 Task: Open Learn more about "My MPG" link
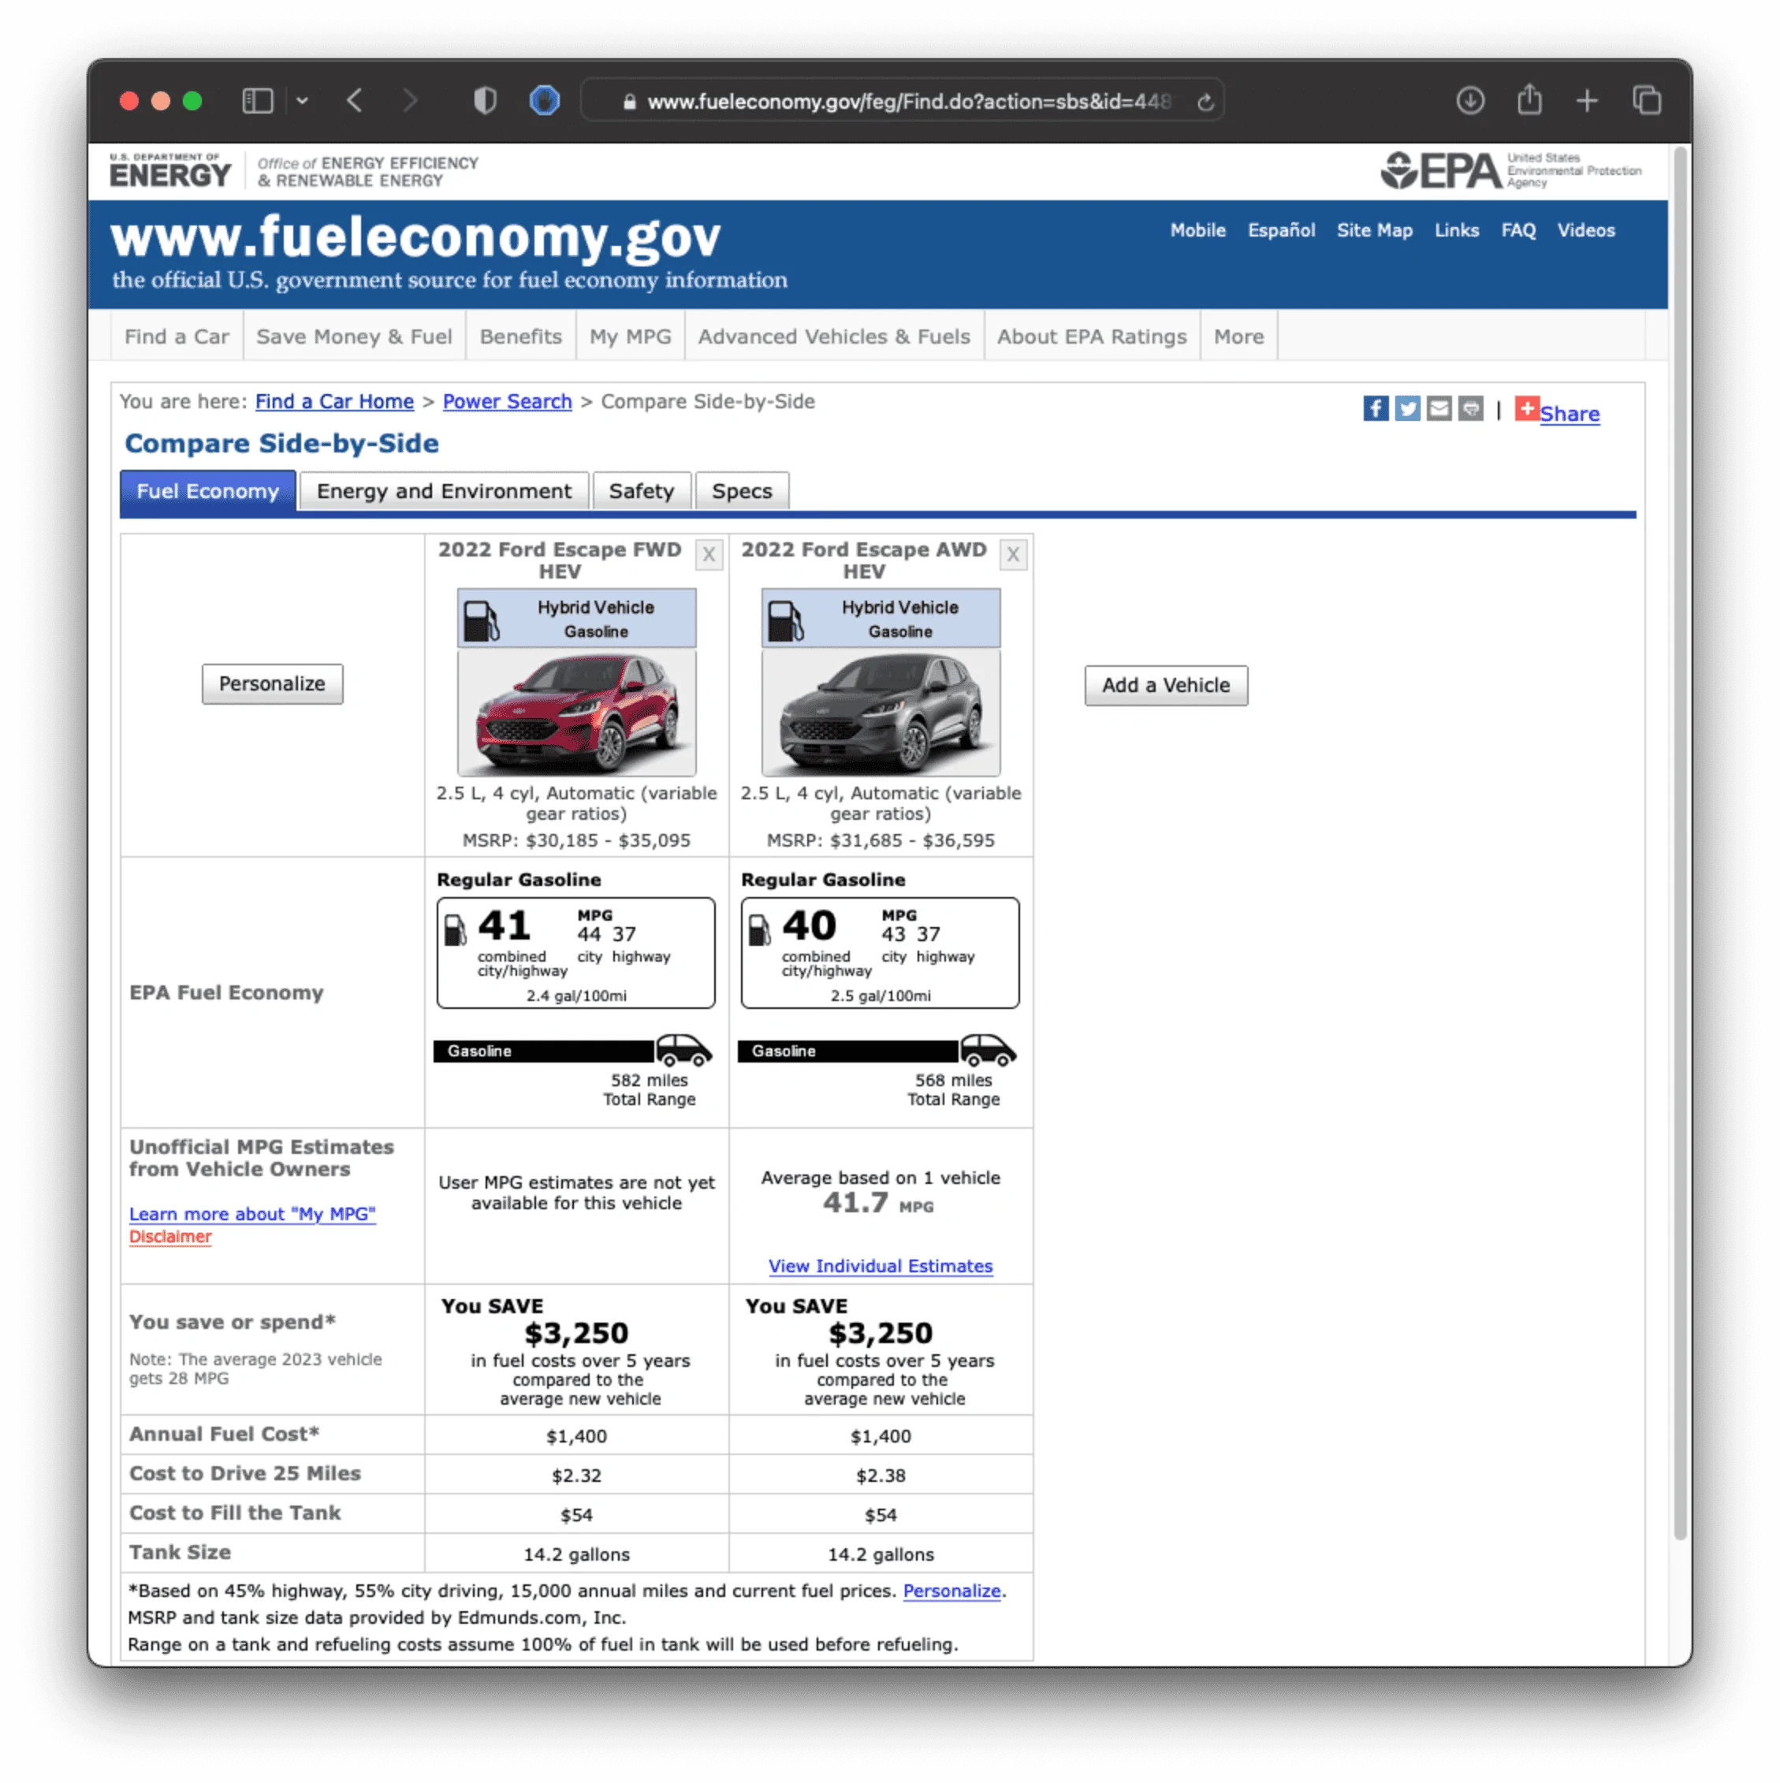tap(252, 1214)
